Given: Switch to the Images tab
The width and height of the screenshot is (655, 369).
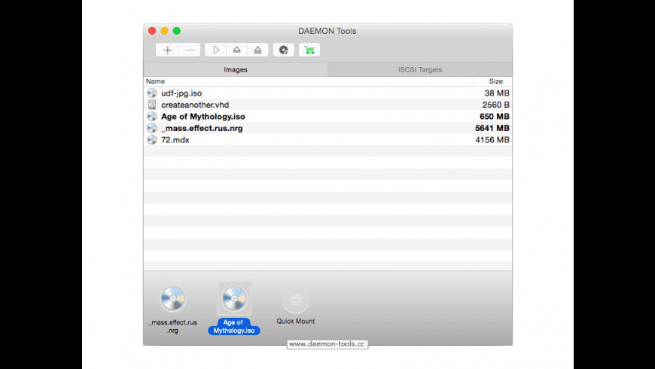Looking at the screenshot, I should click(x=236, y=70).
